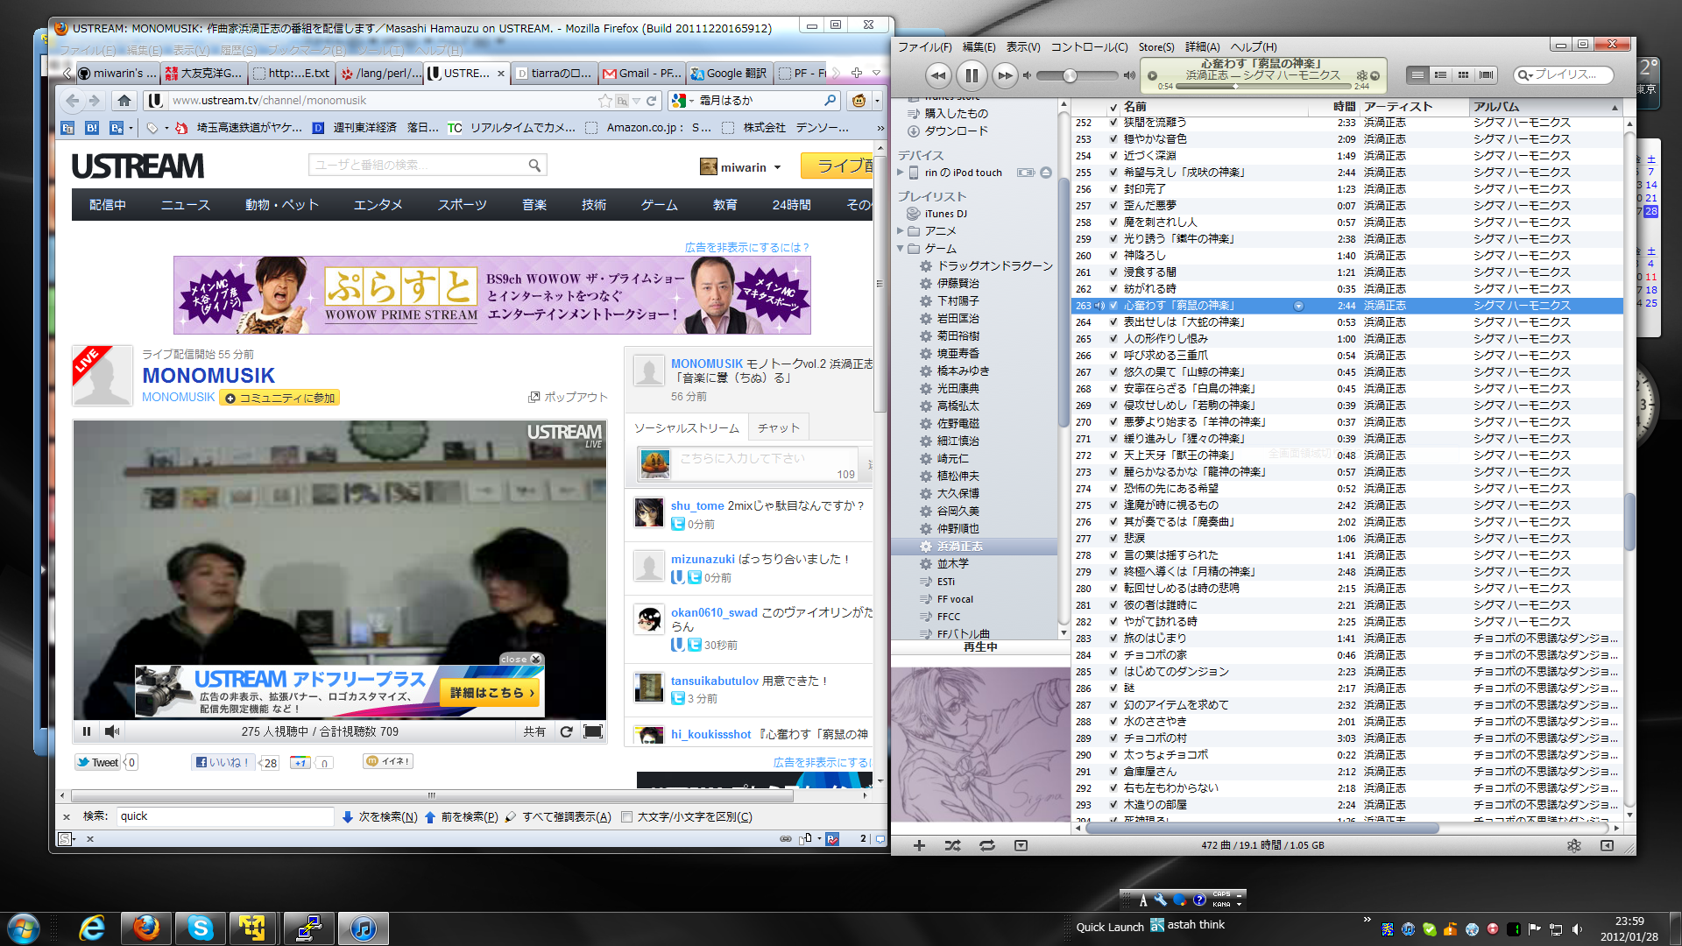Viewport: 1682px width, 946px height.
Task: Uncheck the track 神降ろし checkbox
Action: pyautogui.click(x=1113, y=256)
